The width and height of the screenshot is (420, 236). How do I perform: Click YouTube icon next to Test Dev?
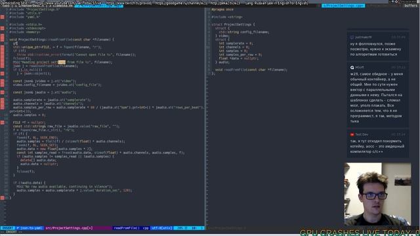(x=352, y=134)
